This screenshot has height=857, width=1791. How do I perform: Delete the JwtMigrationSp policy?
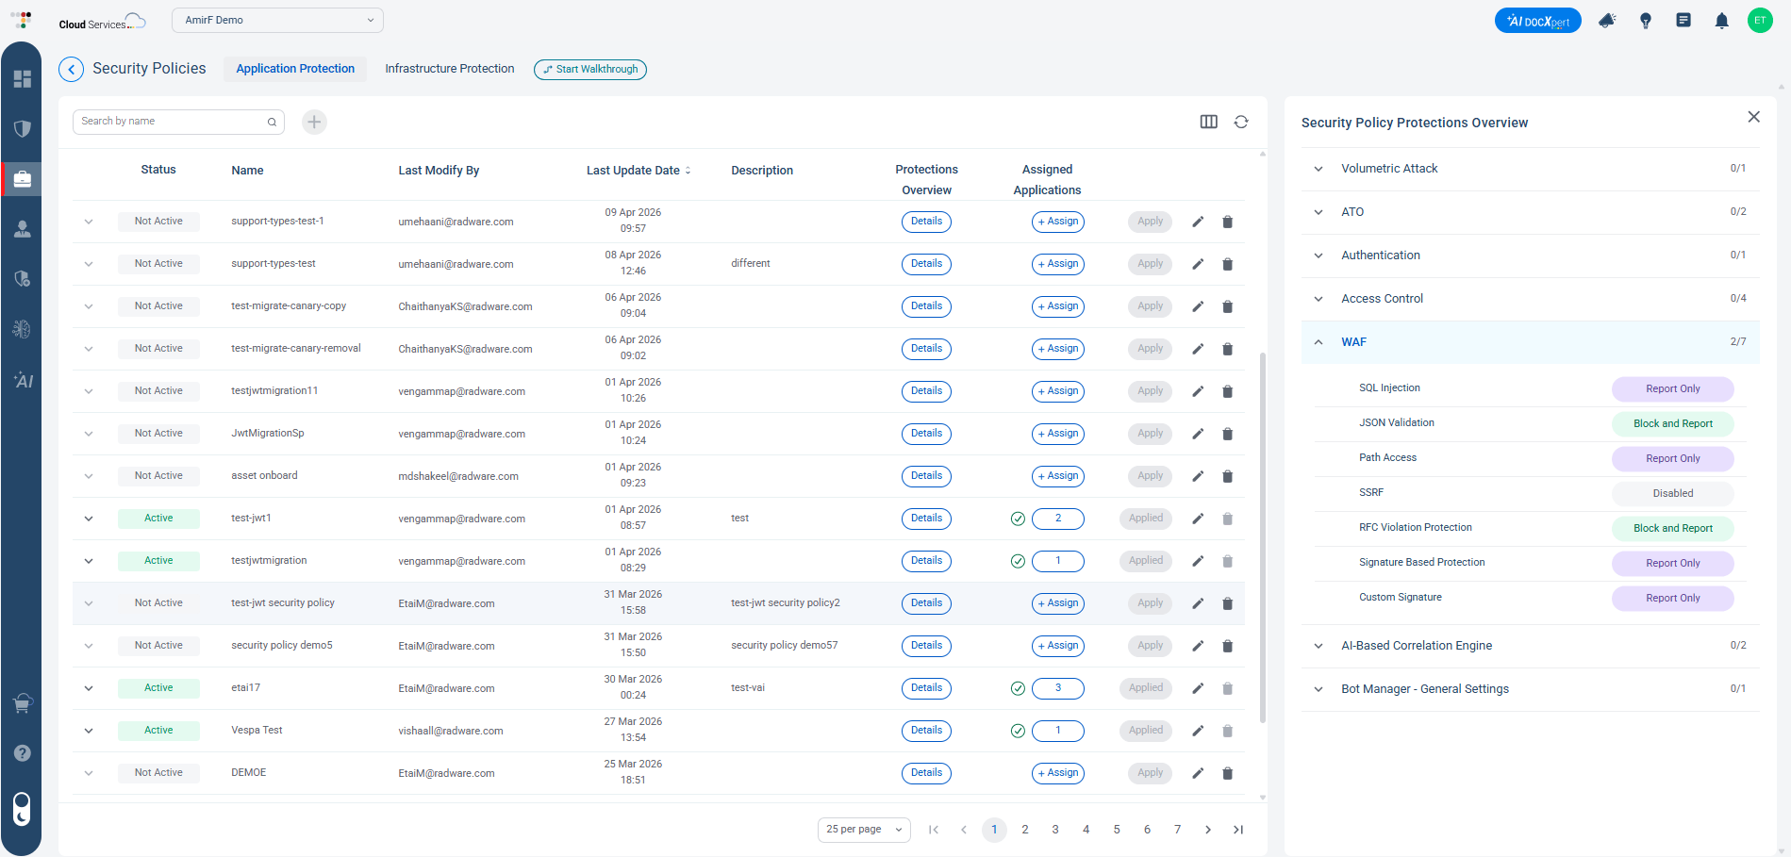(1227, 434)
